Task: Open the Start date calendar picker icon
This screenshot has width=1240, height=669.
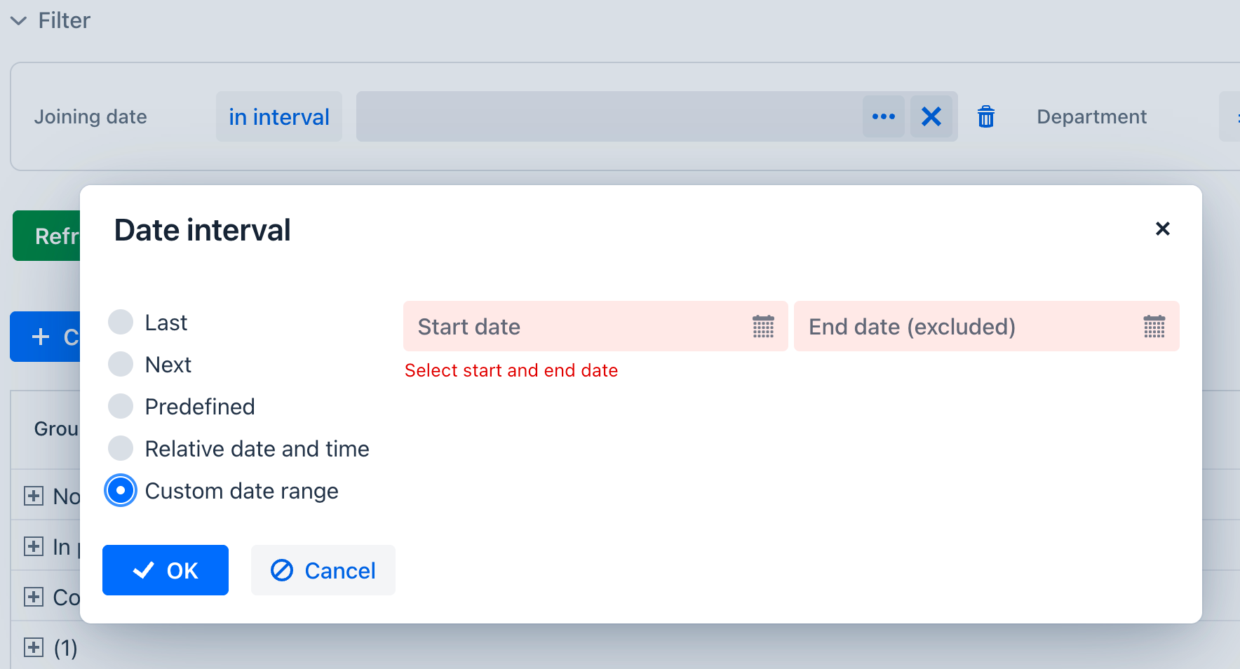Action: coord(763,327)
